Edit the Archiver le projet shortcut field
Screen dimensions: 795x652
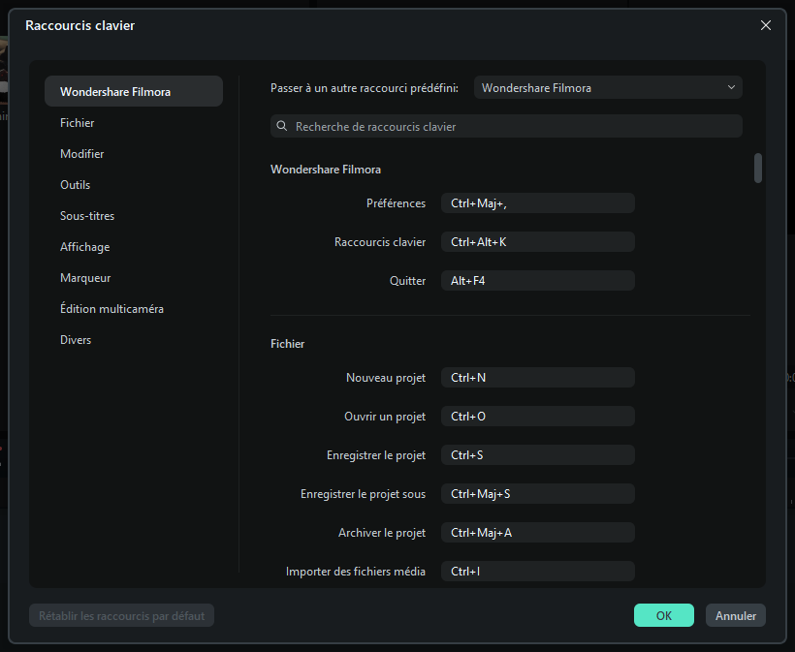click(x=537, y=533)
